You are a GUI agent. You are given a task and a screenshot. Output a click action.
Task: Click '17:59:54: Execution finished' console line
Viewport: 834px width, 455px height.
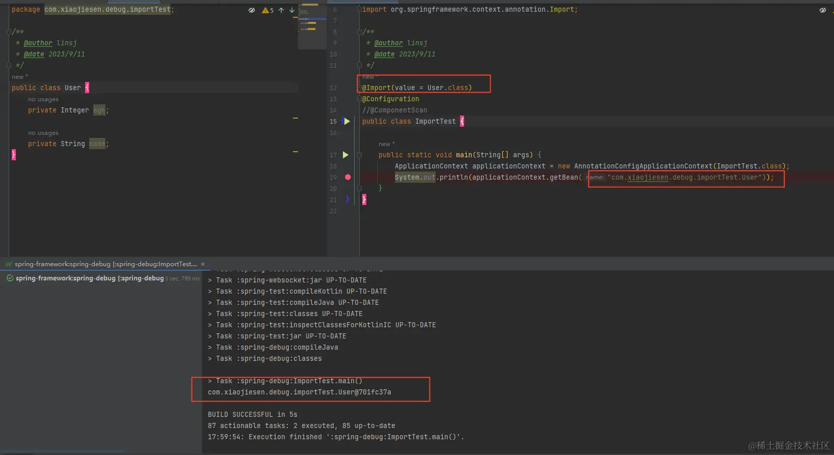(x=336, y=437)
